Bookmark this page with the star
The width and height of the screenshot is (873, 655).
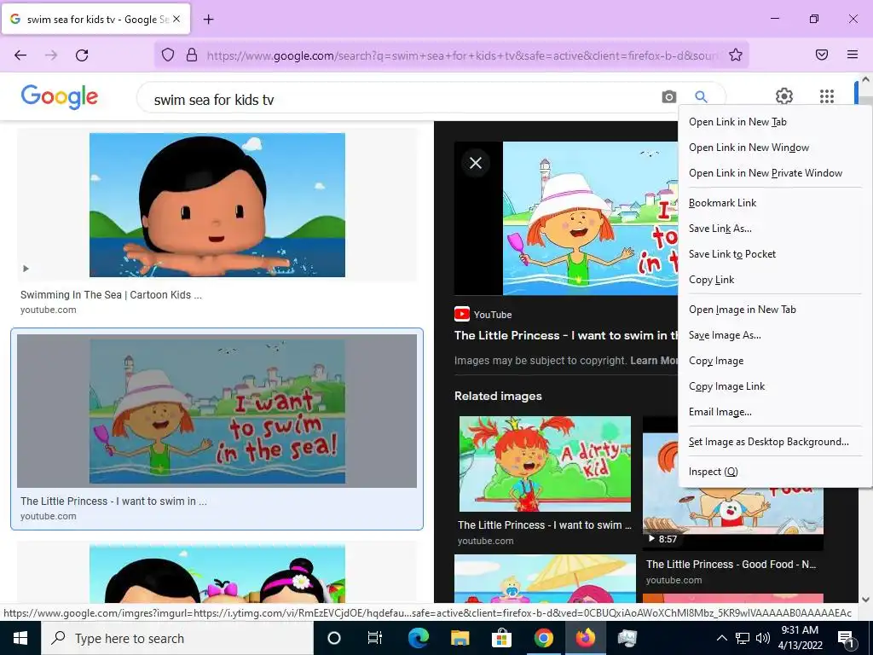pos(736,55)
